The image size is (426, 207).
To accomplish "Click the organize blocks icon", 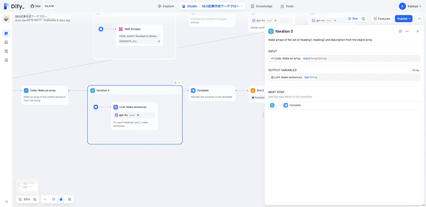I will (70, 199).
